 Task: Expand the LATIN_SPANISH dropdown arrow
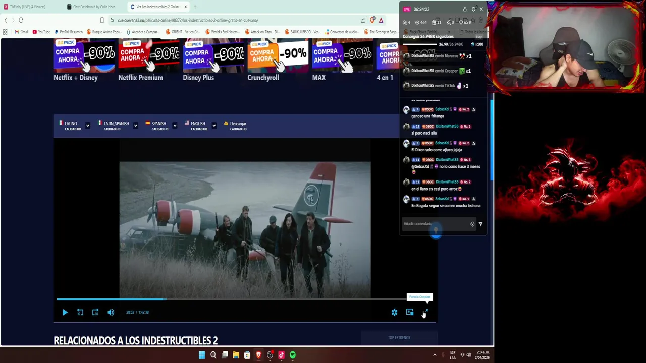pos(136,126)
